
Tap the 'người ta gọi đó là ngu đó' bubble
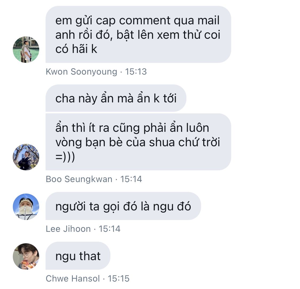click(123, 206)
